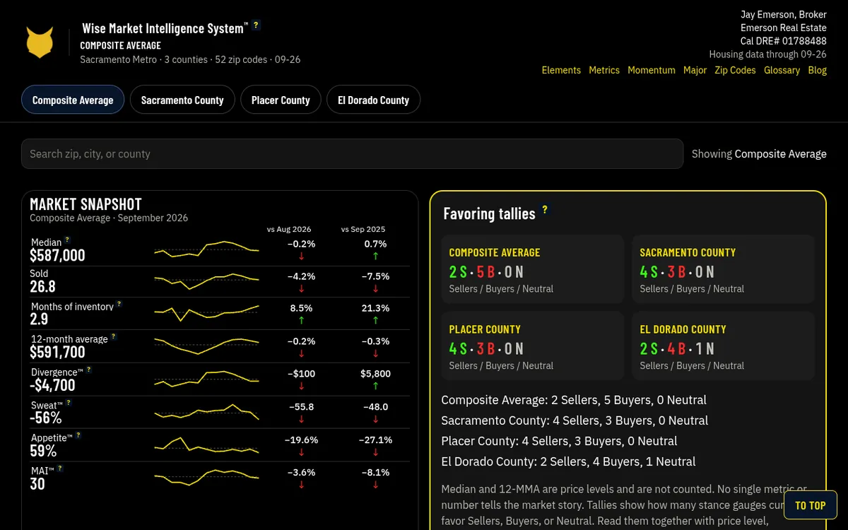This screenshot has height=530, width=848.
Task: Open the Metrics link
Action: pyautogui.click(x=604, y=70)
